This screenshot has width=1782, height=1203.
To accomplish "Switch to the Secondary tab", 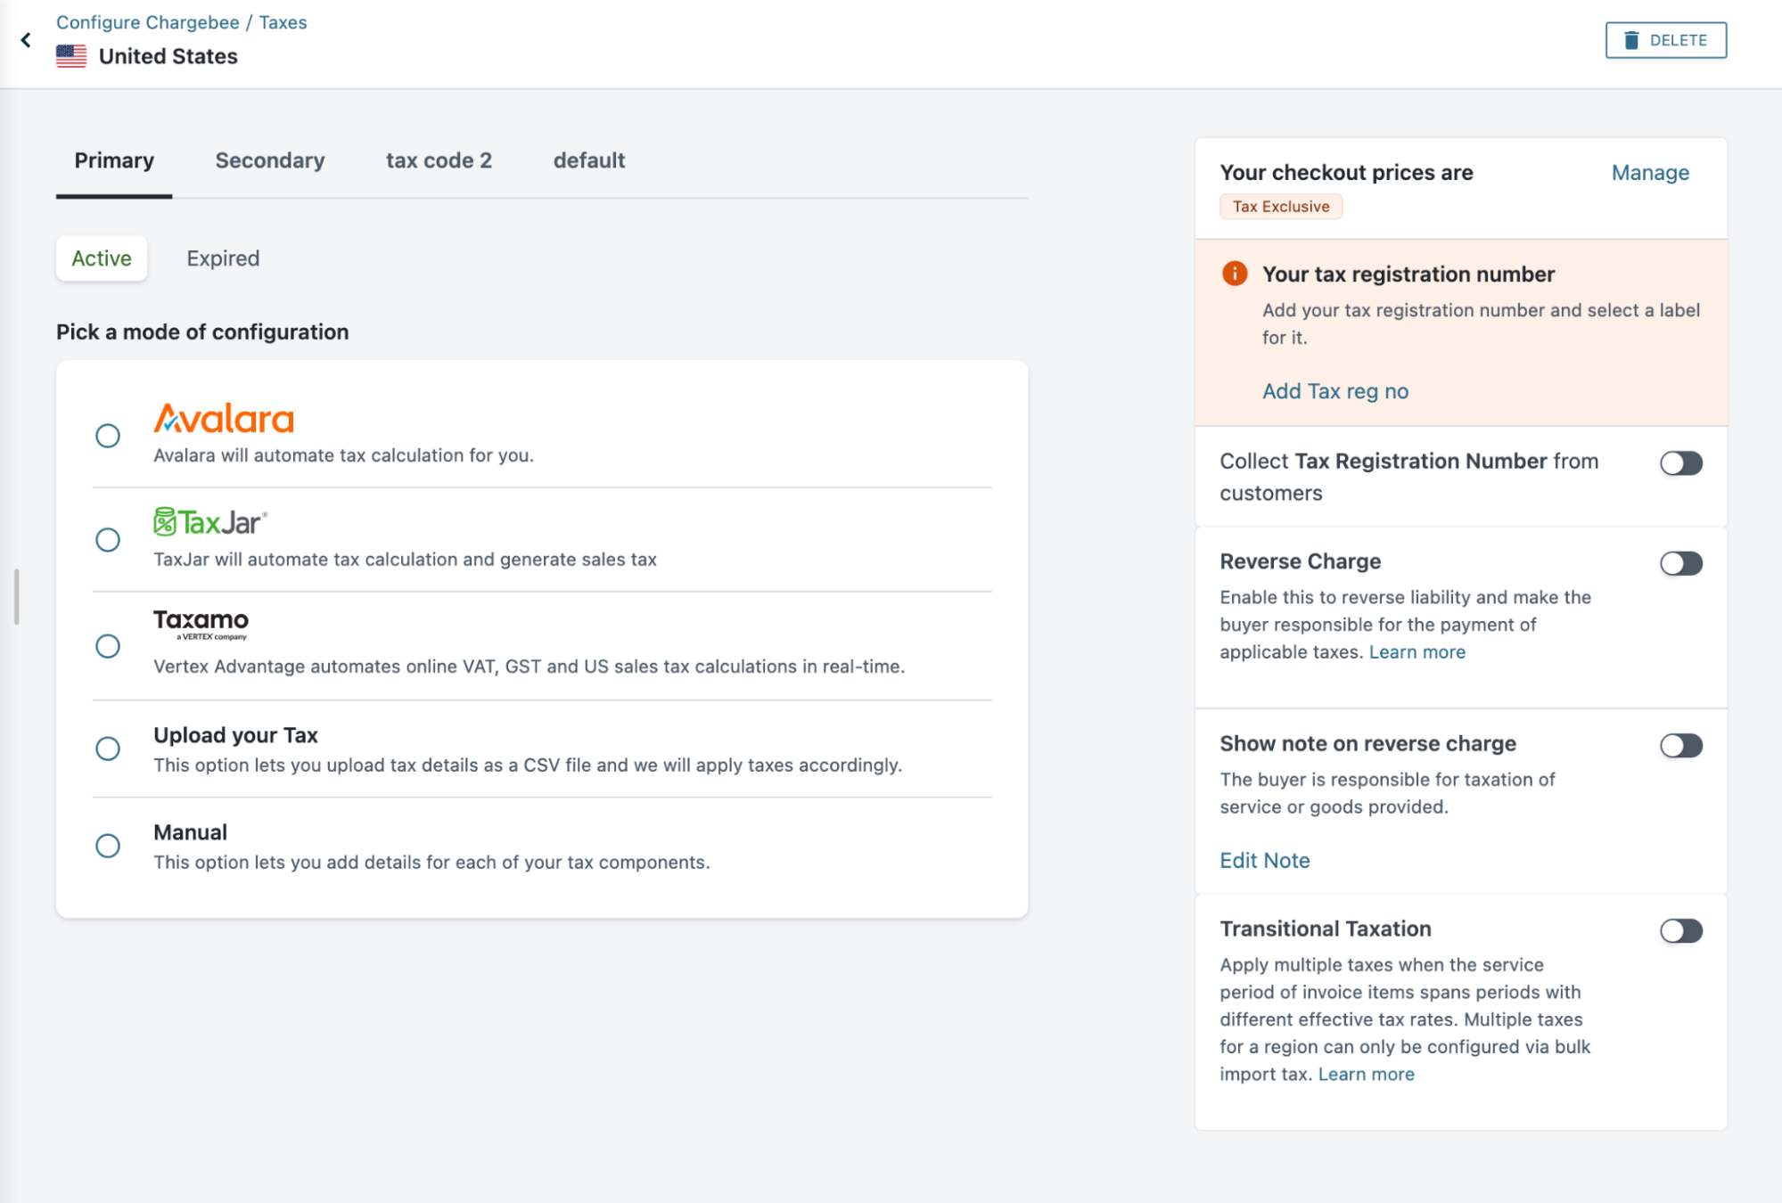I will click(270, 160).
